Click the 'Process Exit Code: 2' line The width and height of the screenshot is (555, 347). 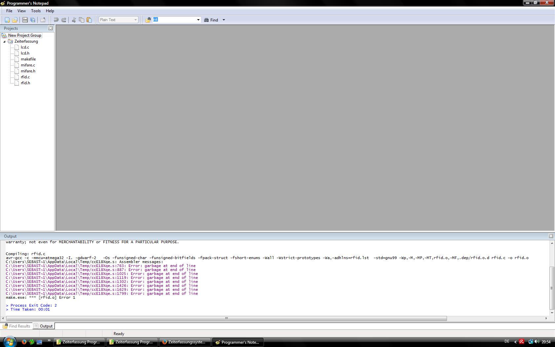pyautogui.click(x=31, y=305)
